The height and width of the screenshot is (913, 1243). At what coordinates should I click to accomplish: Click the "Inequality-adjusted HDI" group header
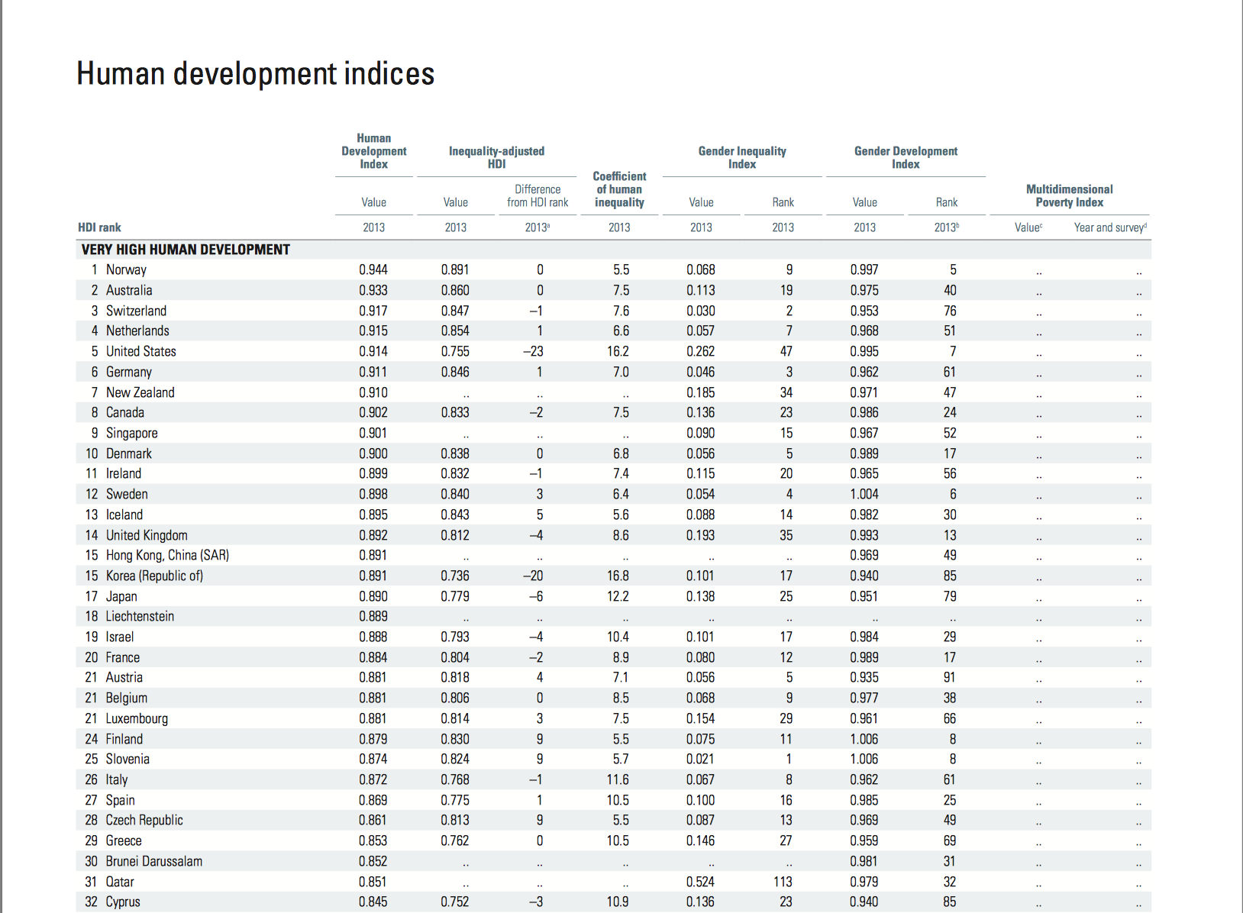497,157
